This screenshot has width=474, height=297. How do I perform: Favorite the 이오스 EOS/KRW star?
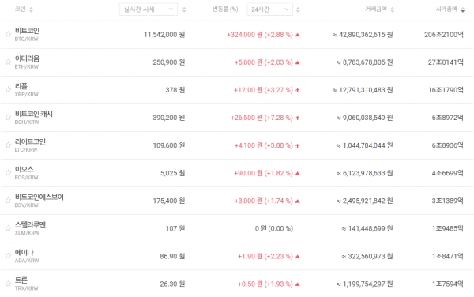(8, 172)
